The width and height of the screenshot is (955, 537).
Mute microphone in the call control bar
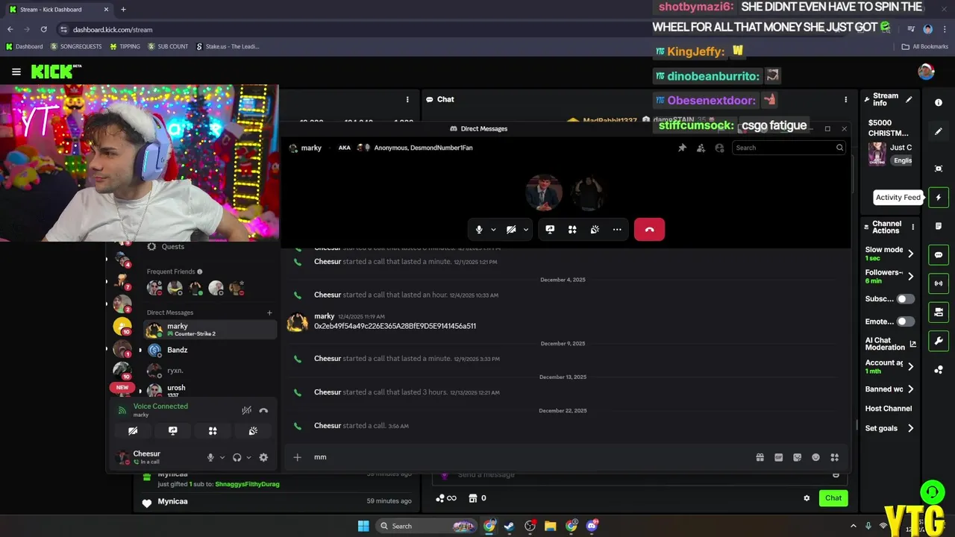click(x=479, y=230)
